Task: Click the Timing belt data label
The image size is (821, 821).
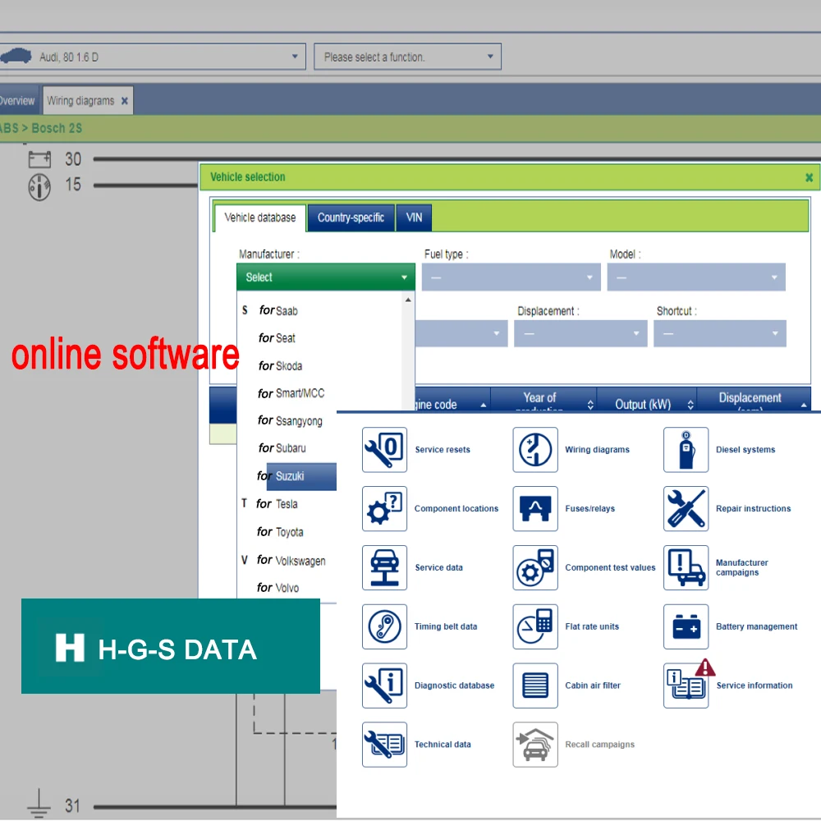Action: tap(446, 626)
